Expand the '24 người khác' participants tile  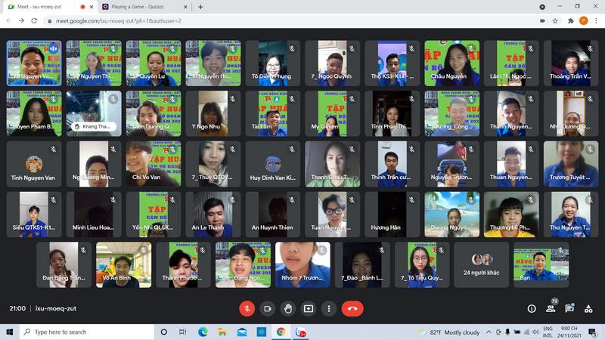pyautogui.click(x=482, y=265)
